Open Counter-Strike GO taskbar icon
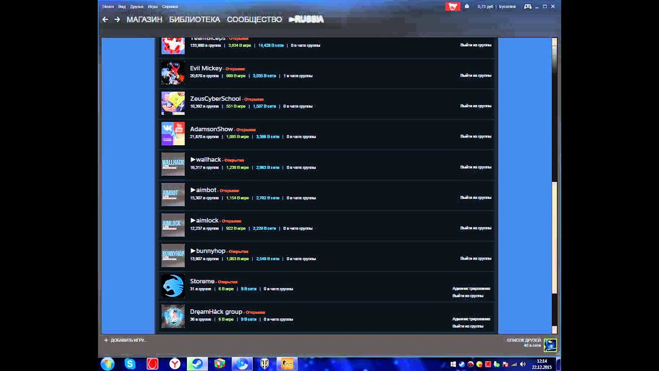Image resolution: width=659 pixels, height=371 pixels. pyautogui.click(x=287, y=364)
